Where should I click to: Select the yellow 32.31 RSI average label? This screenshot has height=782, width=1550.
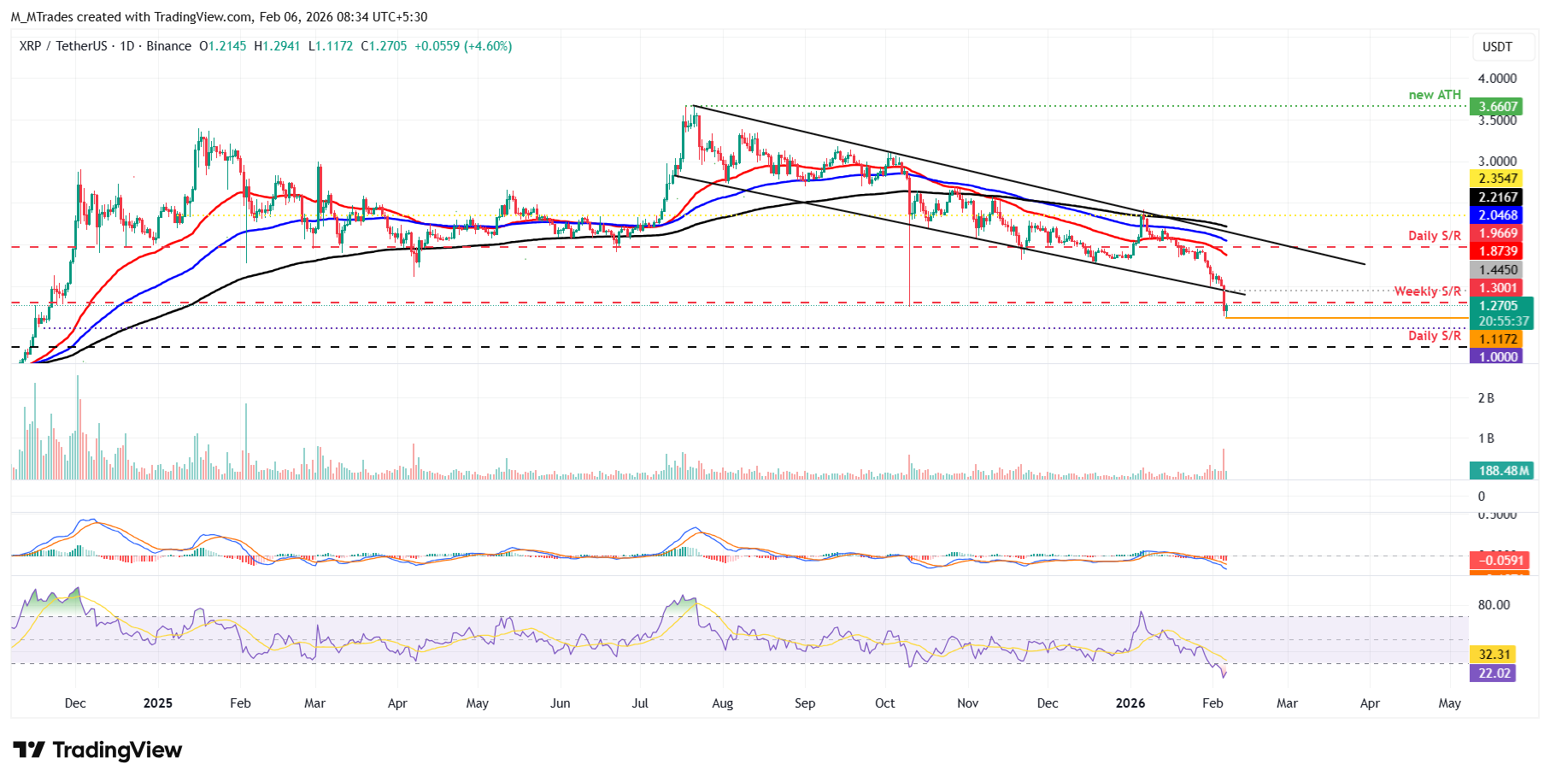click(1494, 655)
